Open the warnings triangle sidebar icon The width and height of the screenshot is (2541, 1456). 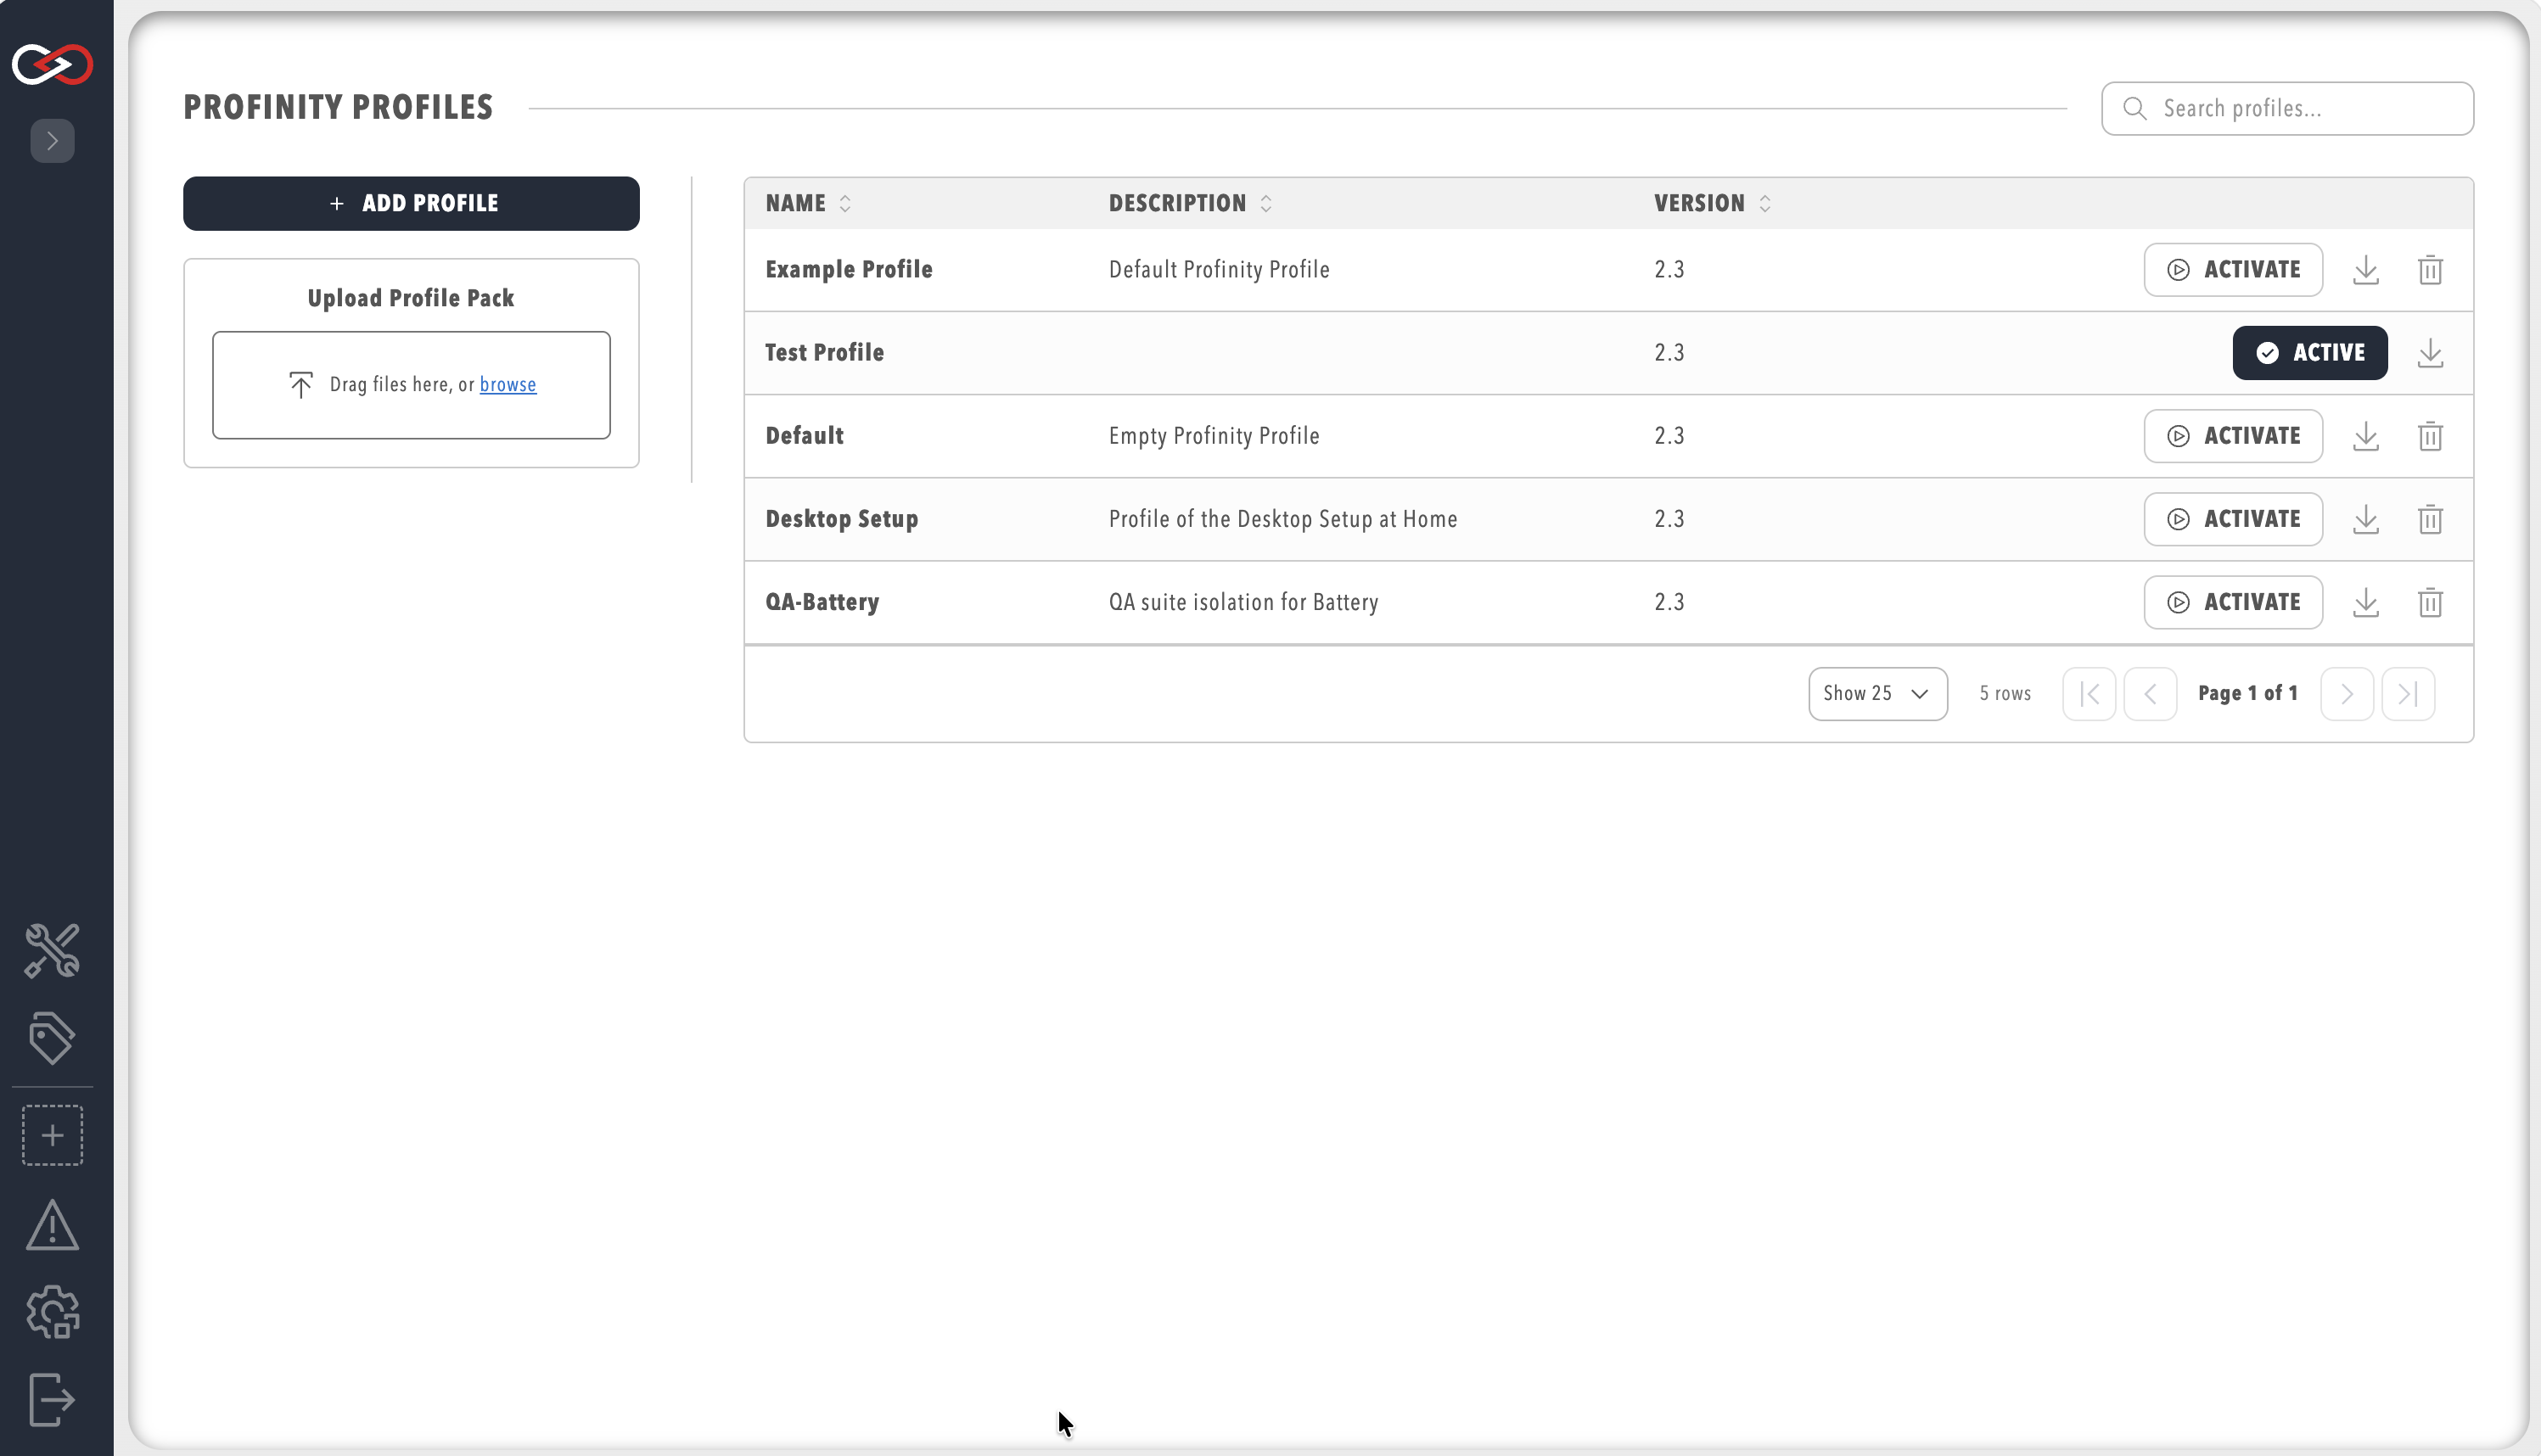[52, 1225]
